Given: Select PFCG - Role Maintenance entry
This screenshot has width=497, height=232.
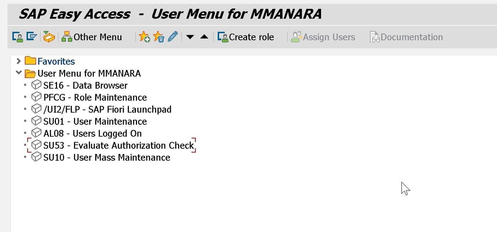Looking at the screenshot, I should click(x=89, y=97).
